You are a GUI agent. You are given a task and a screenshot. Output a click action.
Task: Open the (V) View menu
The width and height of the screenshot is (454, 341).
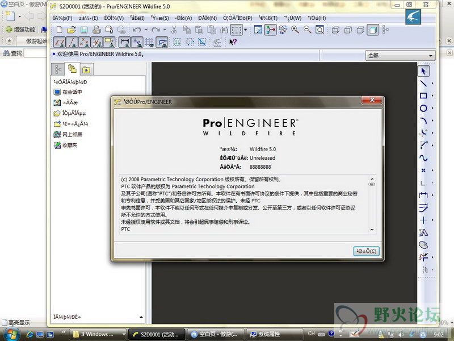114,18
